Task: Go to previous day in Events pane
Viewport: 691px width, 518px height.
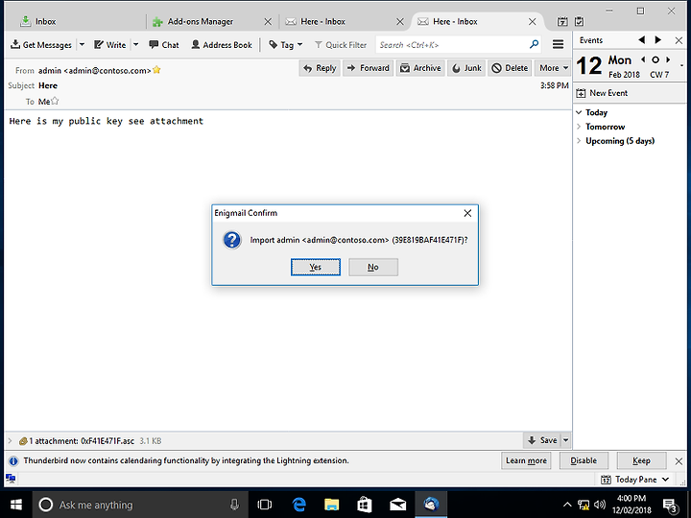Action: pos(642,40)
